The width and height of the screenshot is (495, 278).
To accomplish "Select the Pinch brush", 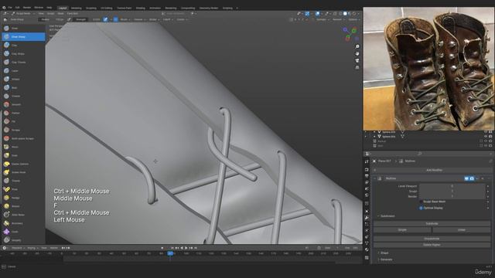I will [24, 147].
